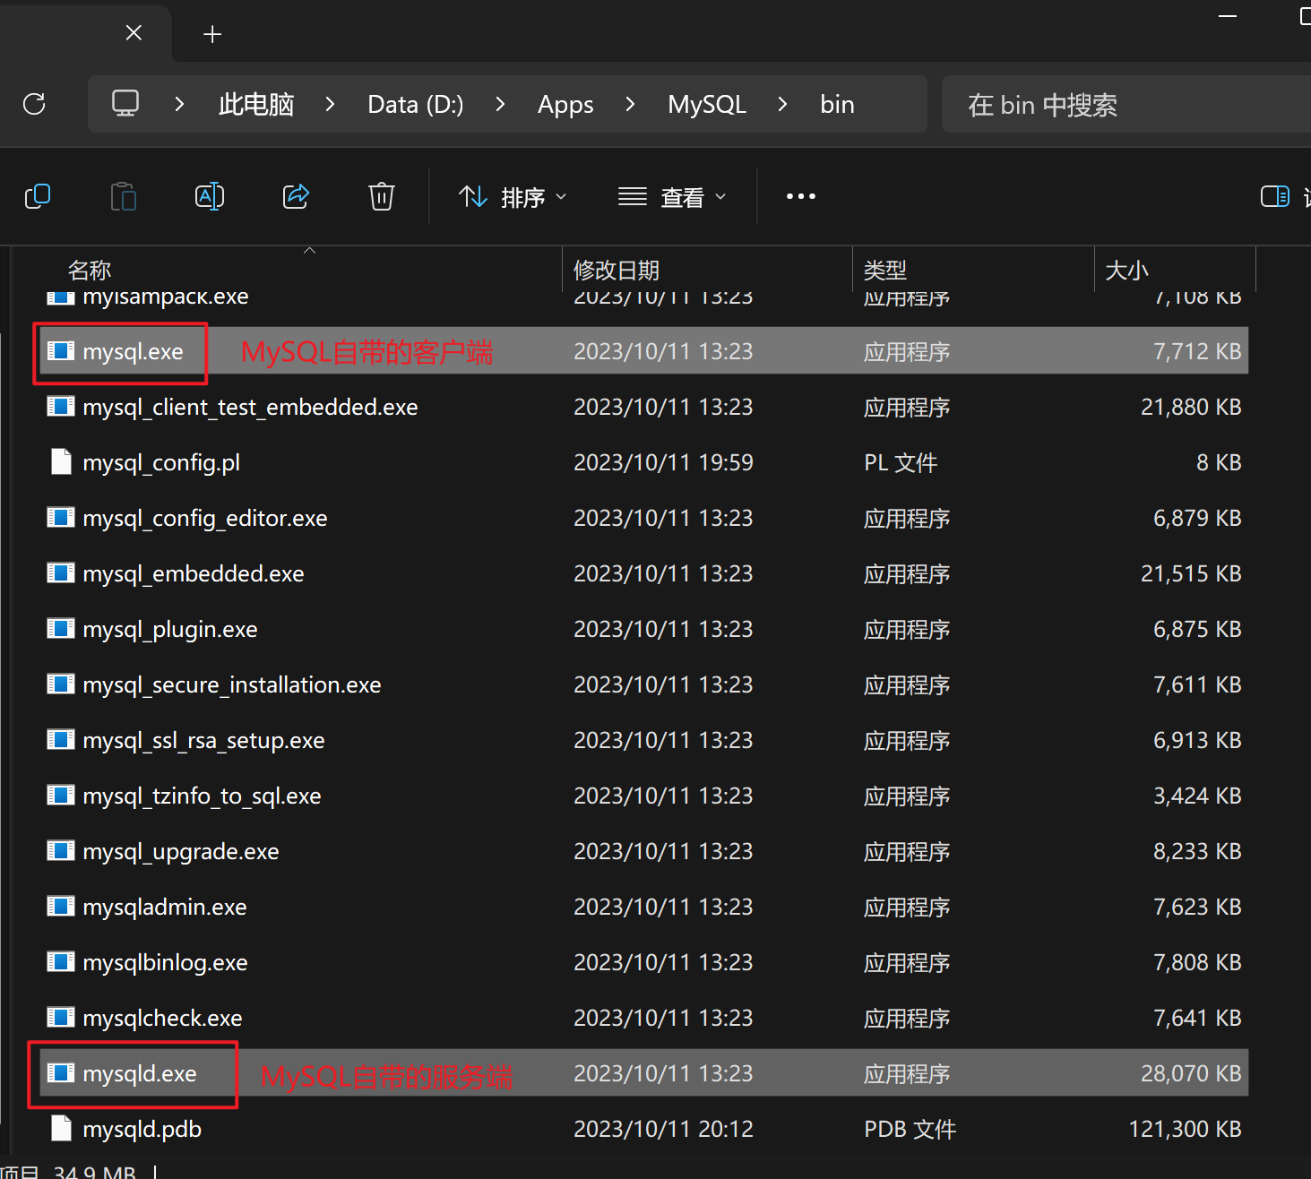
Task: Navigate to Apps breadcrumb
Action: pos(565,105)
